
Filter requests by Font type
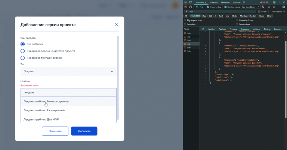tap(221, 16)
